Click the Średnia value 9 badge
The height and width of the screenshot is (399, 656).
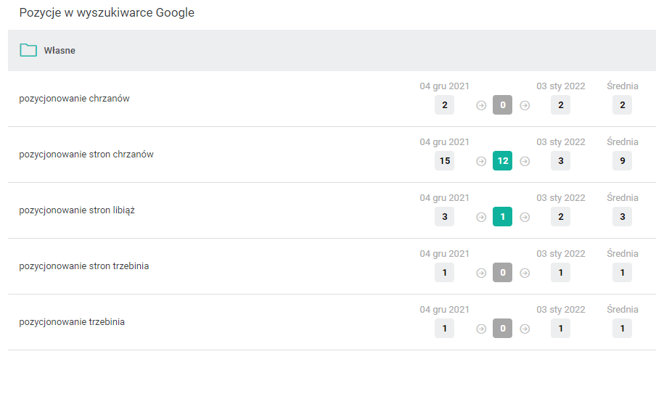click(622, 161)
